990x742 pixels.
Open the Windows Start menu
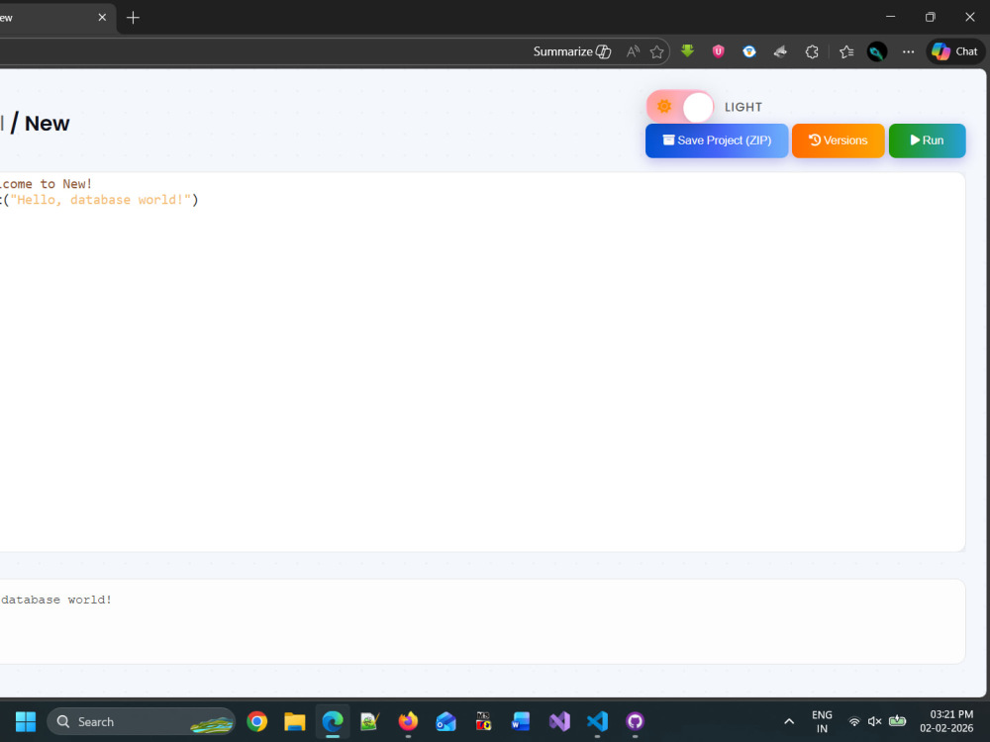pos(26,721)
